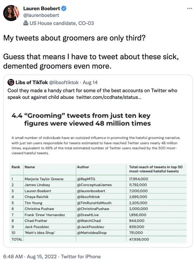Click the Libs of TikTok avatar
The image size is (196, 262).
(10, 82)
